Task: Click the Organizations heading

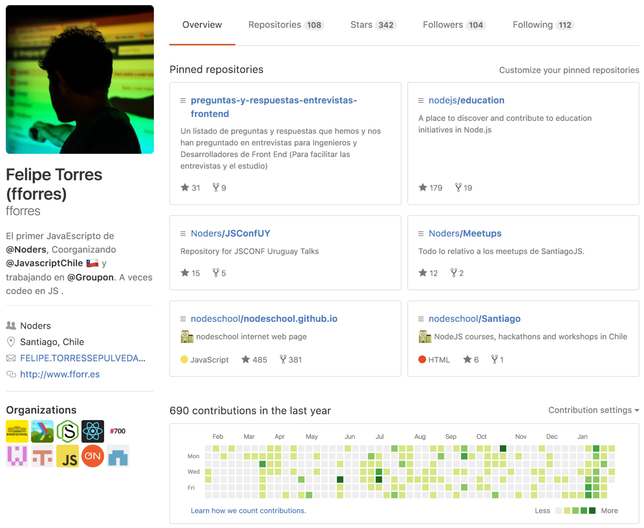Action: (41, 410)
